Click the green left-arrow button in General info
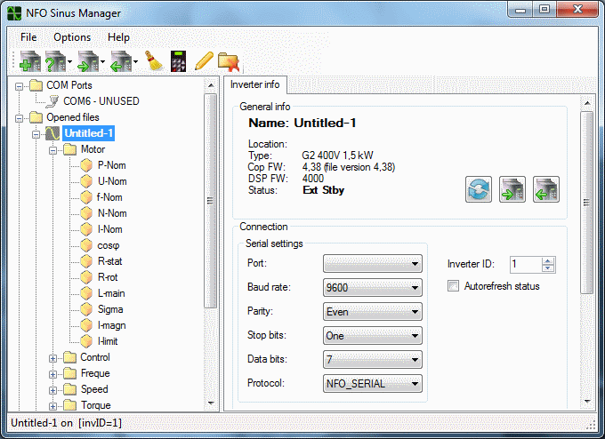Image resolution: width=605 pixels, height=439 pixels. [546, 189]
